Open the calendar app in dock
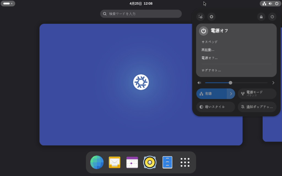Viewport: 282px width, 176px height. coord(132,162)
